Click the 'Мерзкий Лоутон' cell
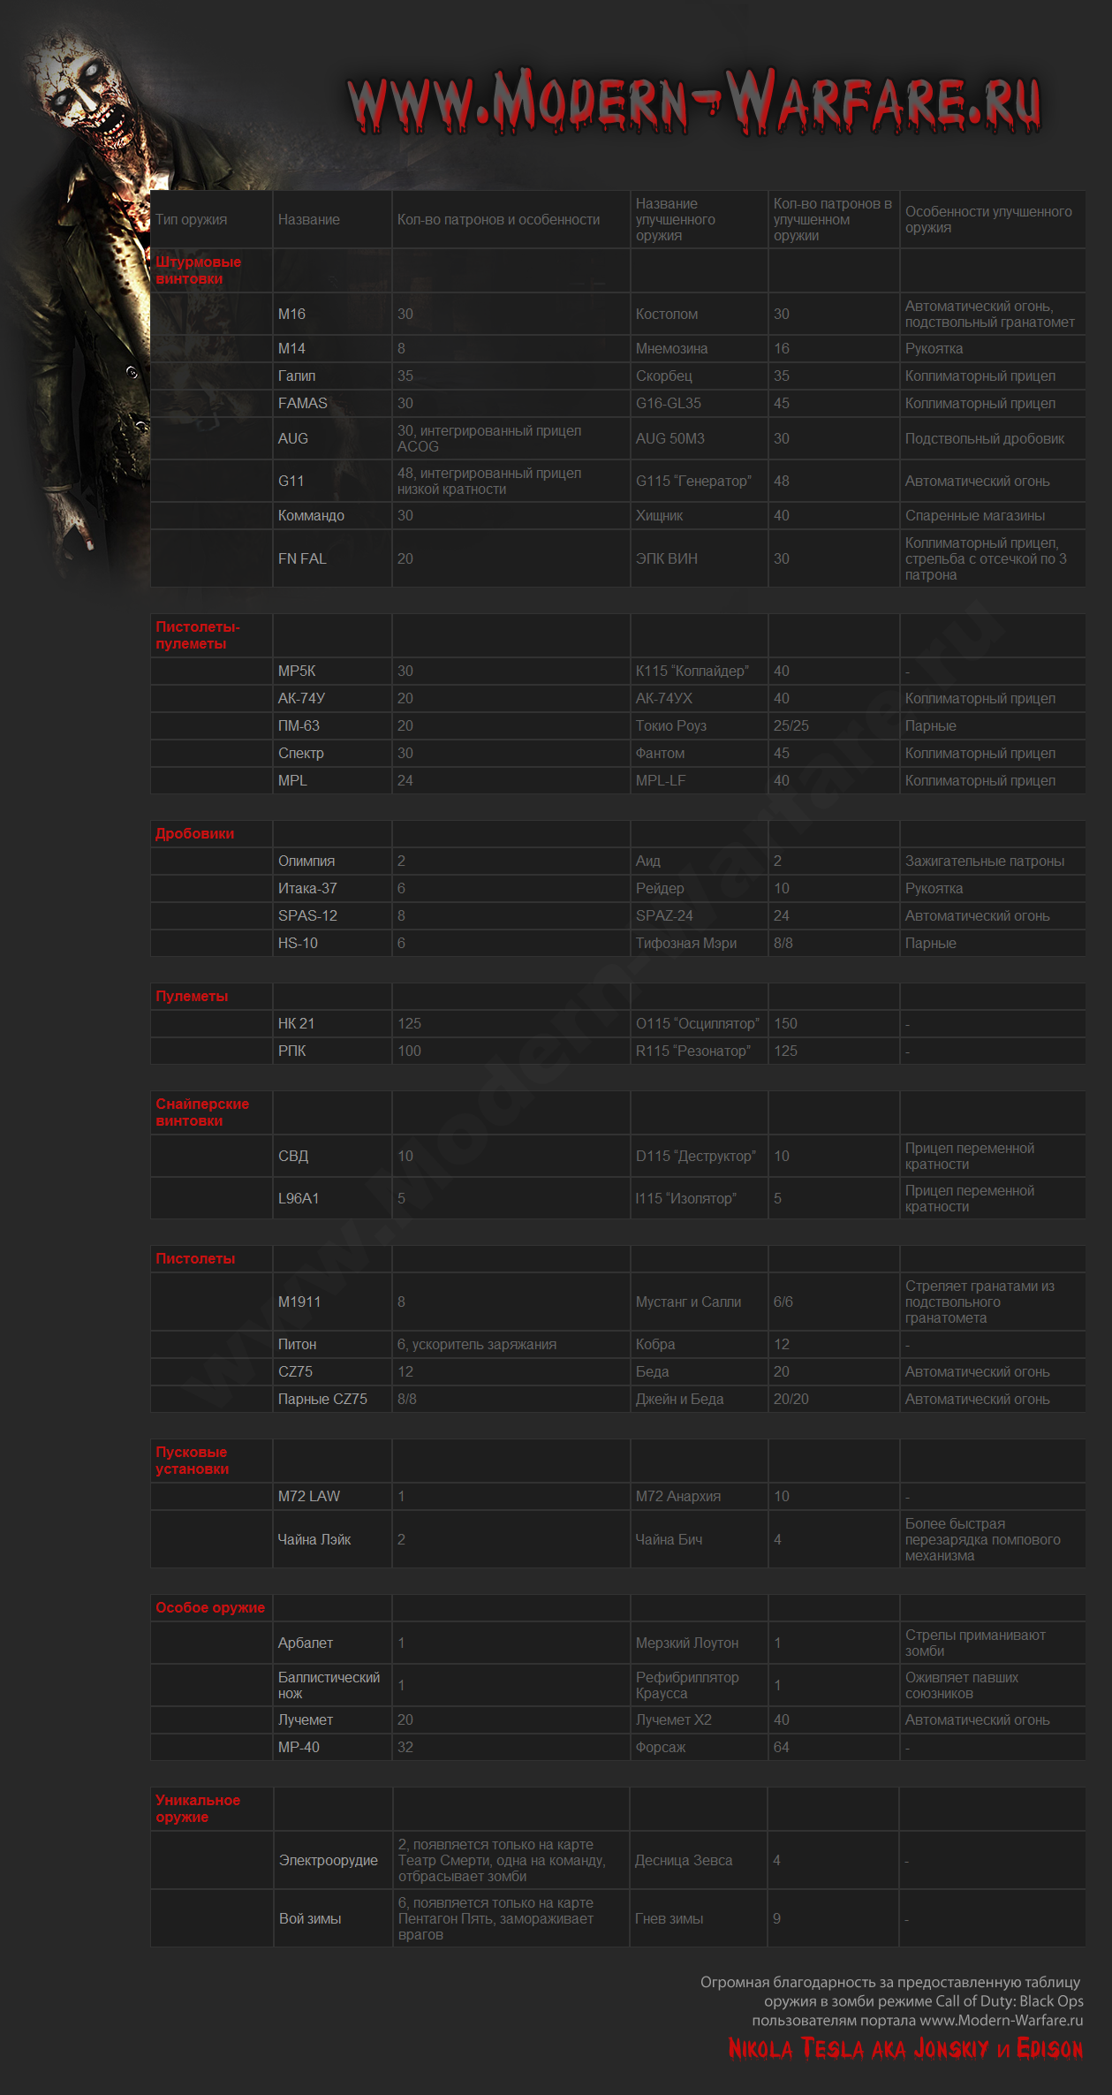The width and height of the screenshot is (1112, 2095). (700, 1643)
